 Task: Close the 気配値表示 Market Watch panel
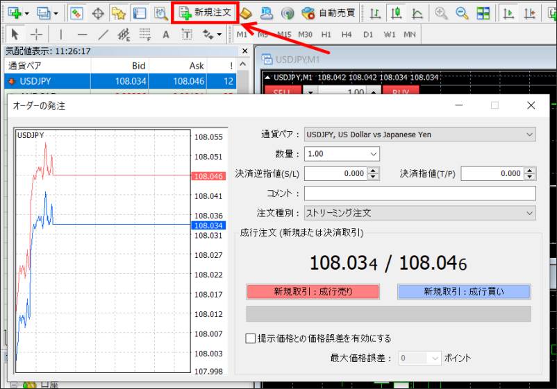[x=244, y=51]
